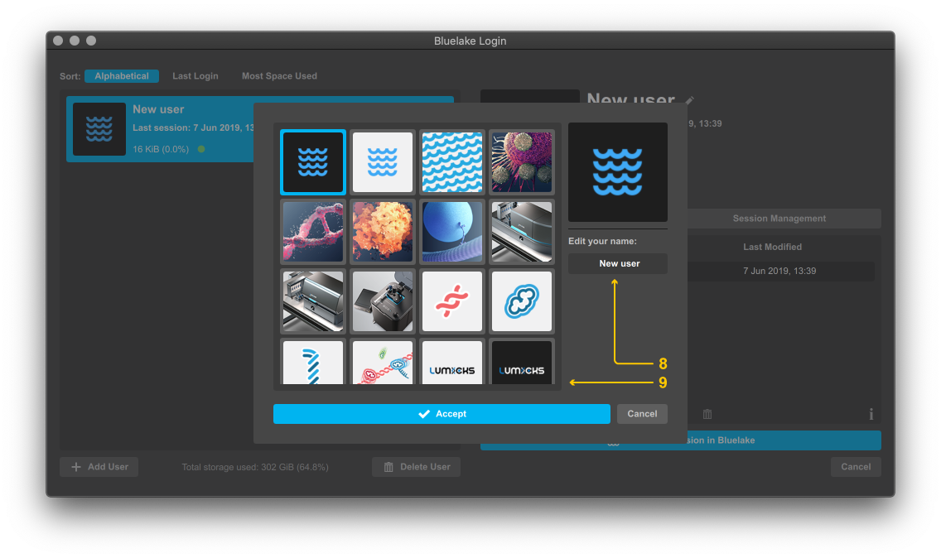Cancel the avatar selection dialog
The width and height of the screenshot is (941, 558).
pos(642,414)
